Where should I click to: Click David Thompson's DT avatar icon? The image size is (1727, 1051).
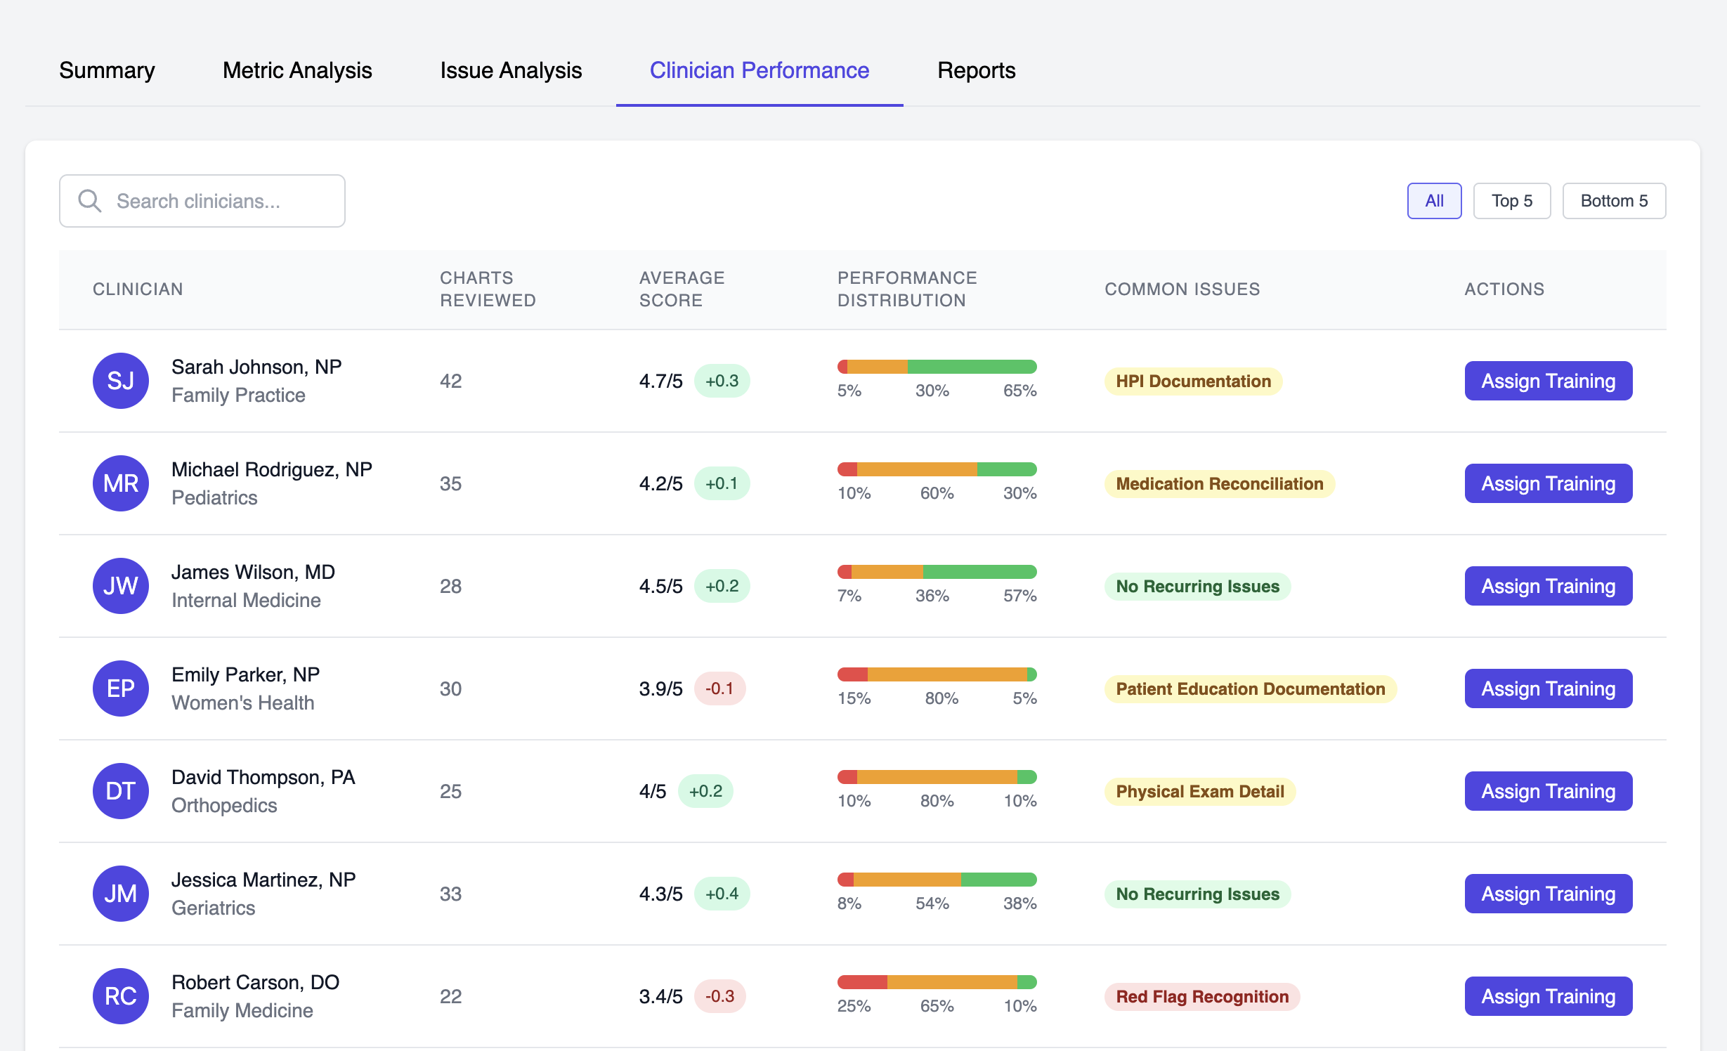(x=120, y=791)
